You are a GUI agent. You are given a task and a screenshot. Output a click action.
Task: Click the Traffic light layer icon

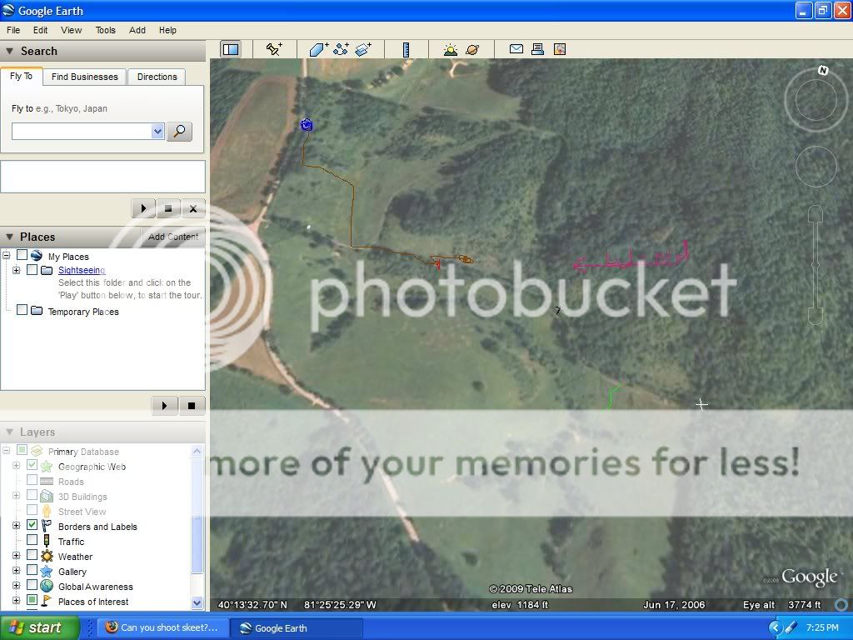tap(47, 541)
